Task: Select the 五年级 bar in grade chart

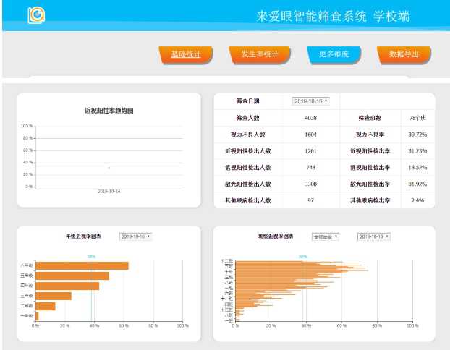Action: pos(72,276)
